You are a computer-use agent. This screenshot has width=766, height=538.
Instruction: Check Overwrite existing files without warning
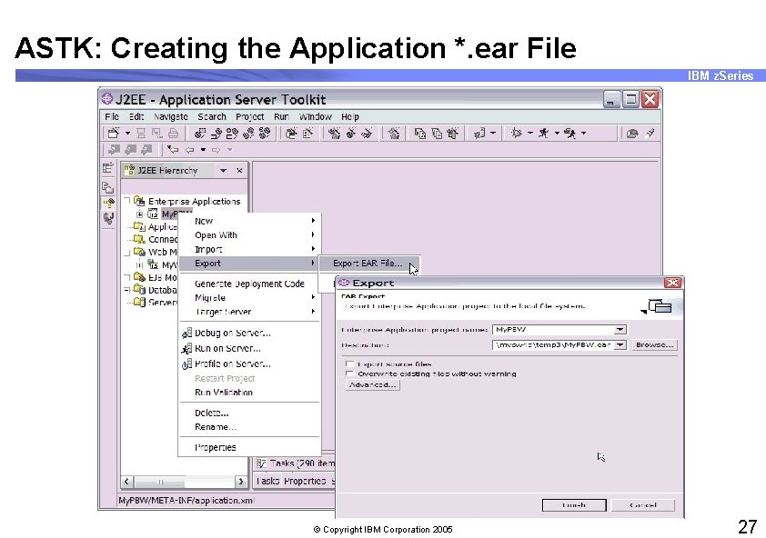click(348, 373)
